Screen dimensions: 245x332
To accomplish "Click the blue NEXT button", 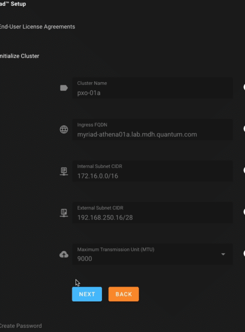I will click(x=87, y=294).
